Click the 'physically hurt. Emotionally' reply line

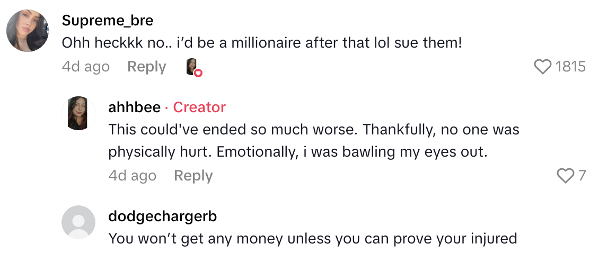(x=297, y=152)
